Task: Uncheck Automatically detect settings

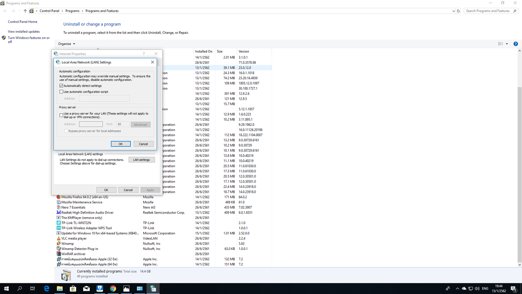Action: tap(62, 86)
